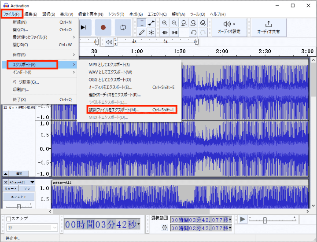Open the ファイル(F) menu

[x=12, y=14]
